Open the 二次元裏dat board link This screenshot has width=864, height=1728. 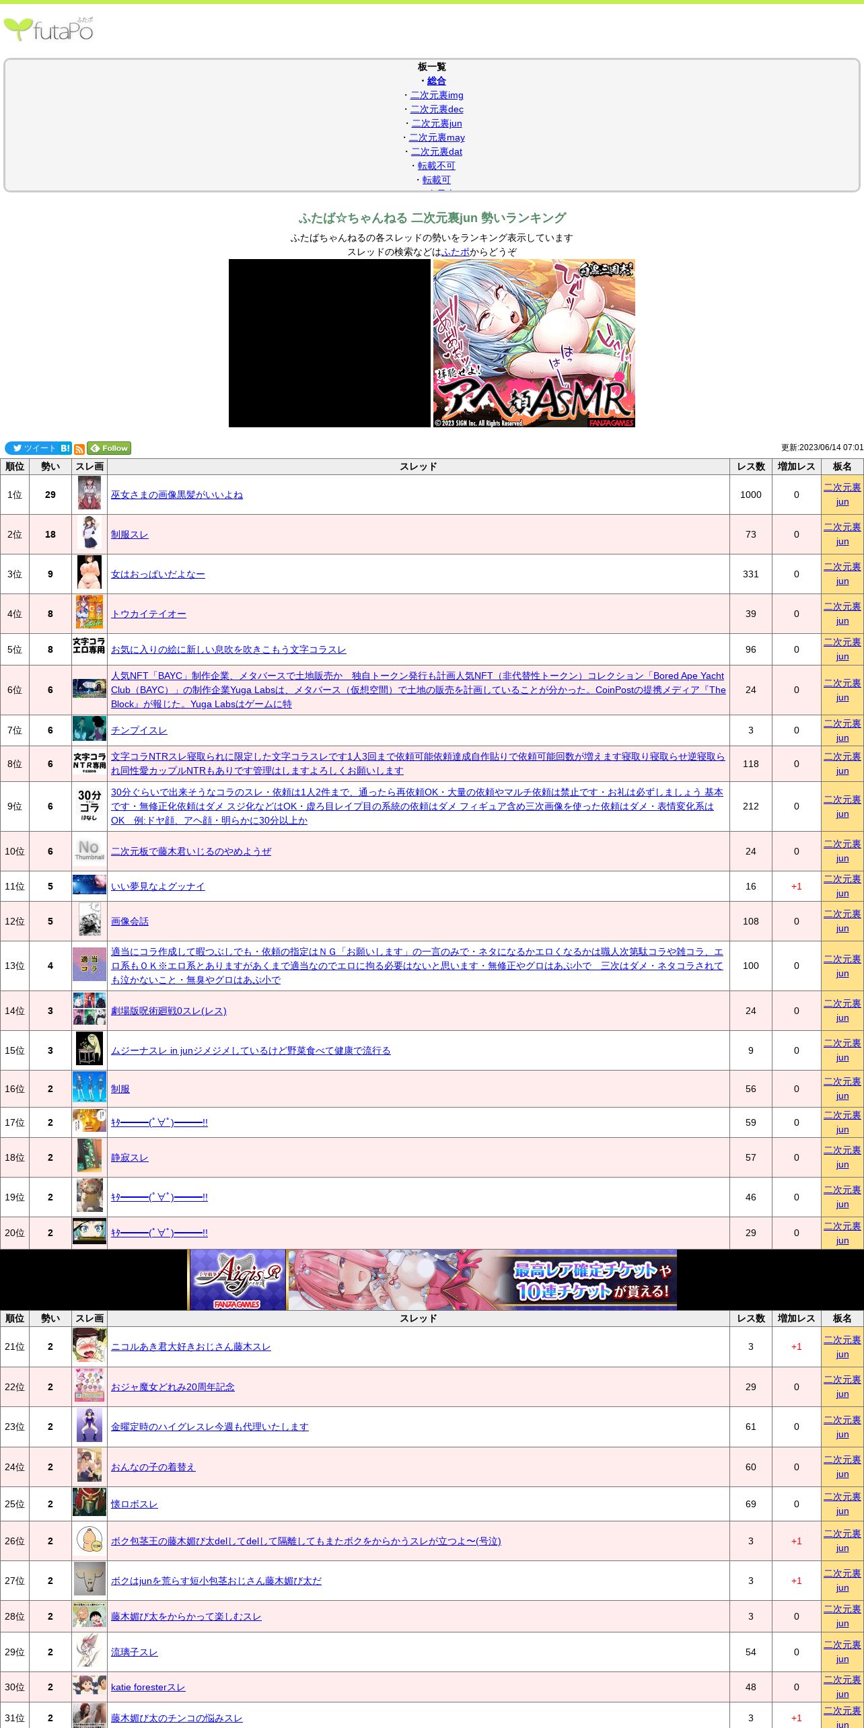[x=437, y=151]
